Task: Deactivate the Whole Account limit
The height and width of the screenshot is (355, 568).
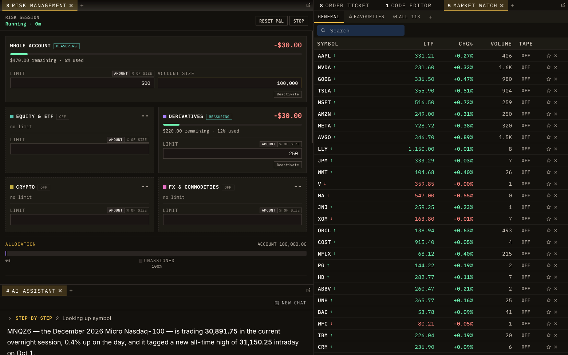Action: pos(288,94)
